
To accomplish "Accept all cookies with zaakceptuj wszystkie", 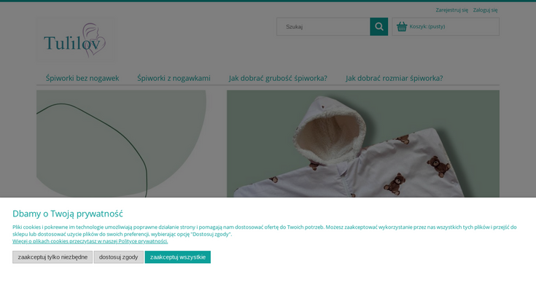I will click(x=177, y=257).
